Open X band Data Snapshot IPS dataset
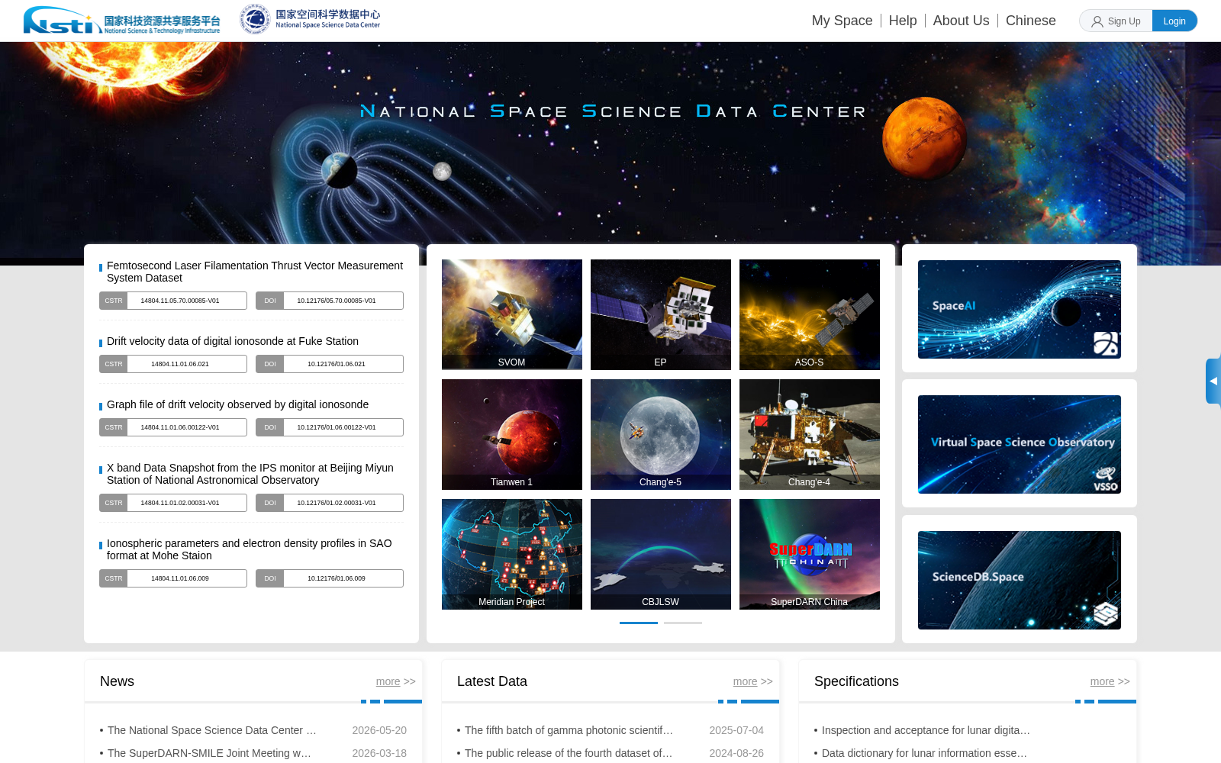This screenshot has height=763, width=1221. coord(250,474)
